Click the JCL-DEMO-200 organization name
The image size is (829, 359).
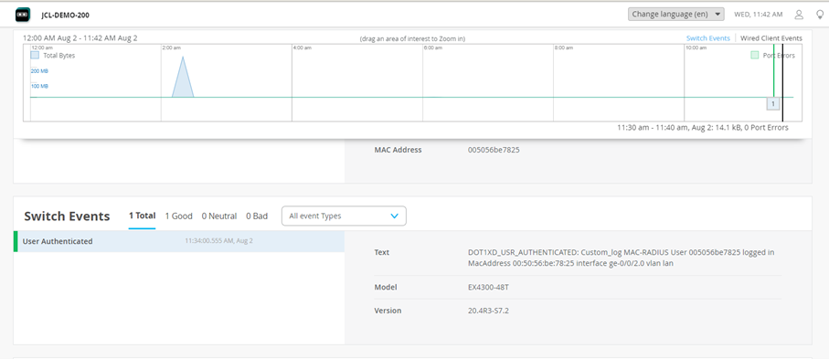point(65,15)
